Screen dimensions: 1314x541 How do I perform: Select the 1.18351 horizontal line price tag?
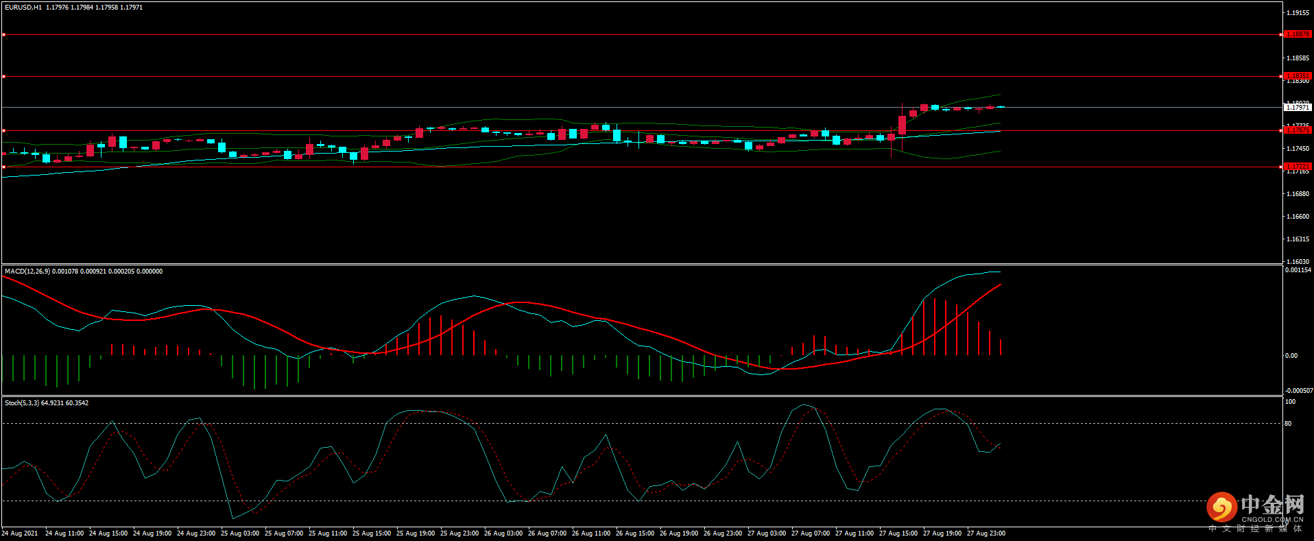1298,76
